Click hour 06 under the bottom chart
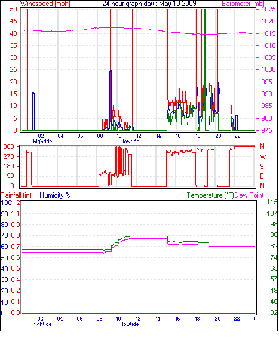Viewport: 279px width, 338px height. [79, 319]
